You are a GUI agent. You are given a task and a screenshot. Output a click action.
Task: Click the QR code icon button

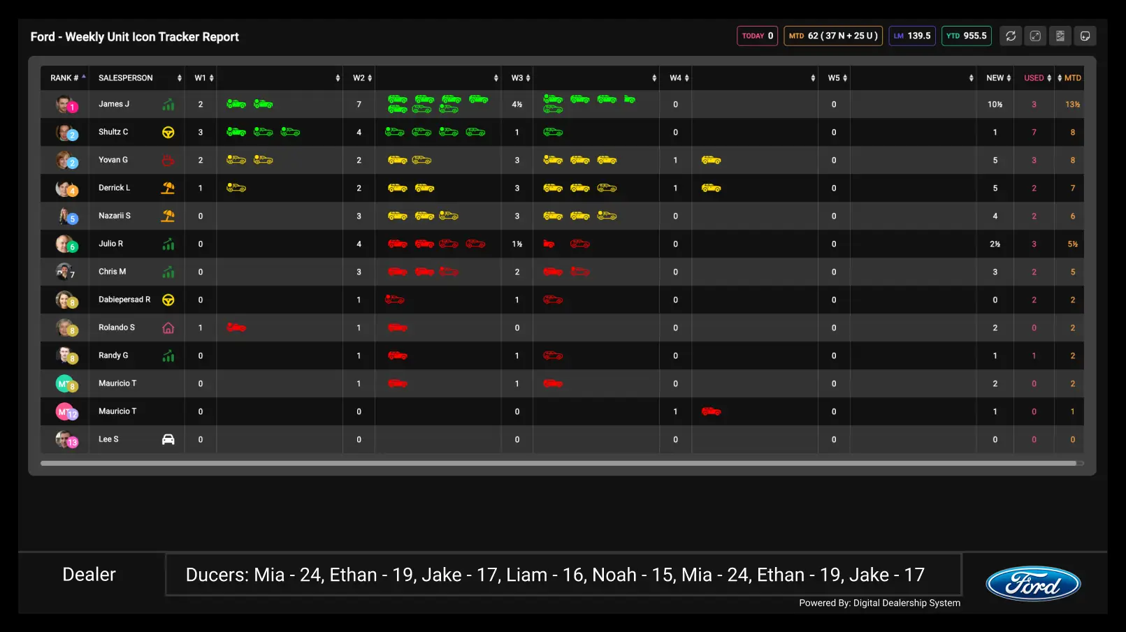coord(1060,36)
